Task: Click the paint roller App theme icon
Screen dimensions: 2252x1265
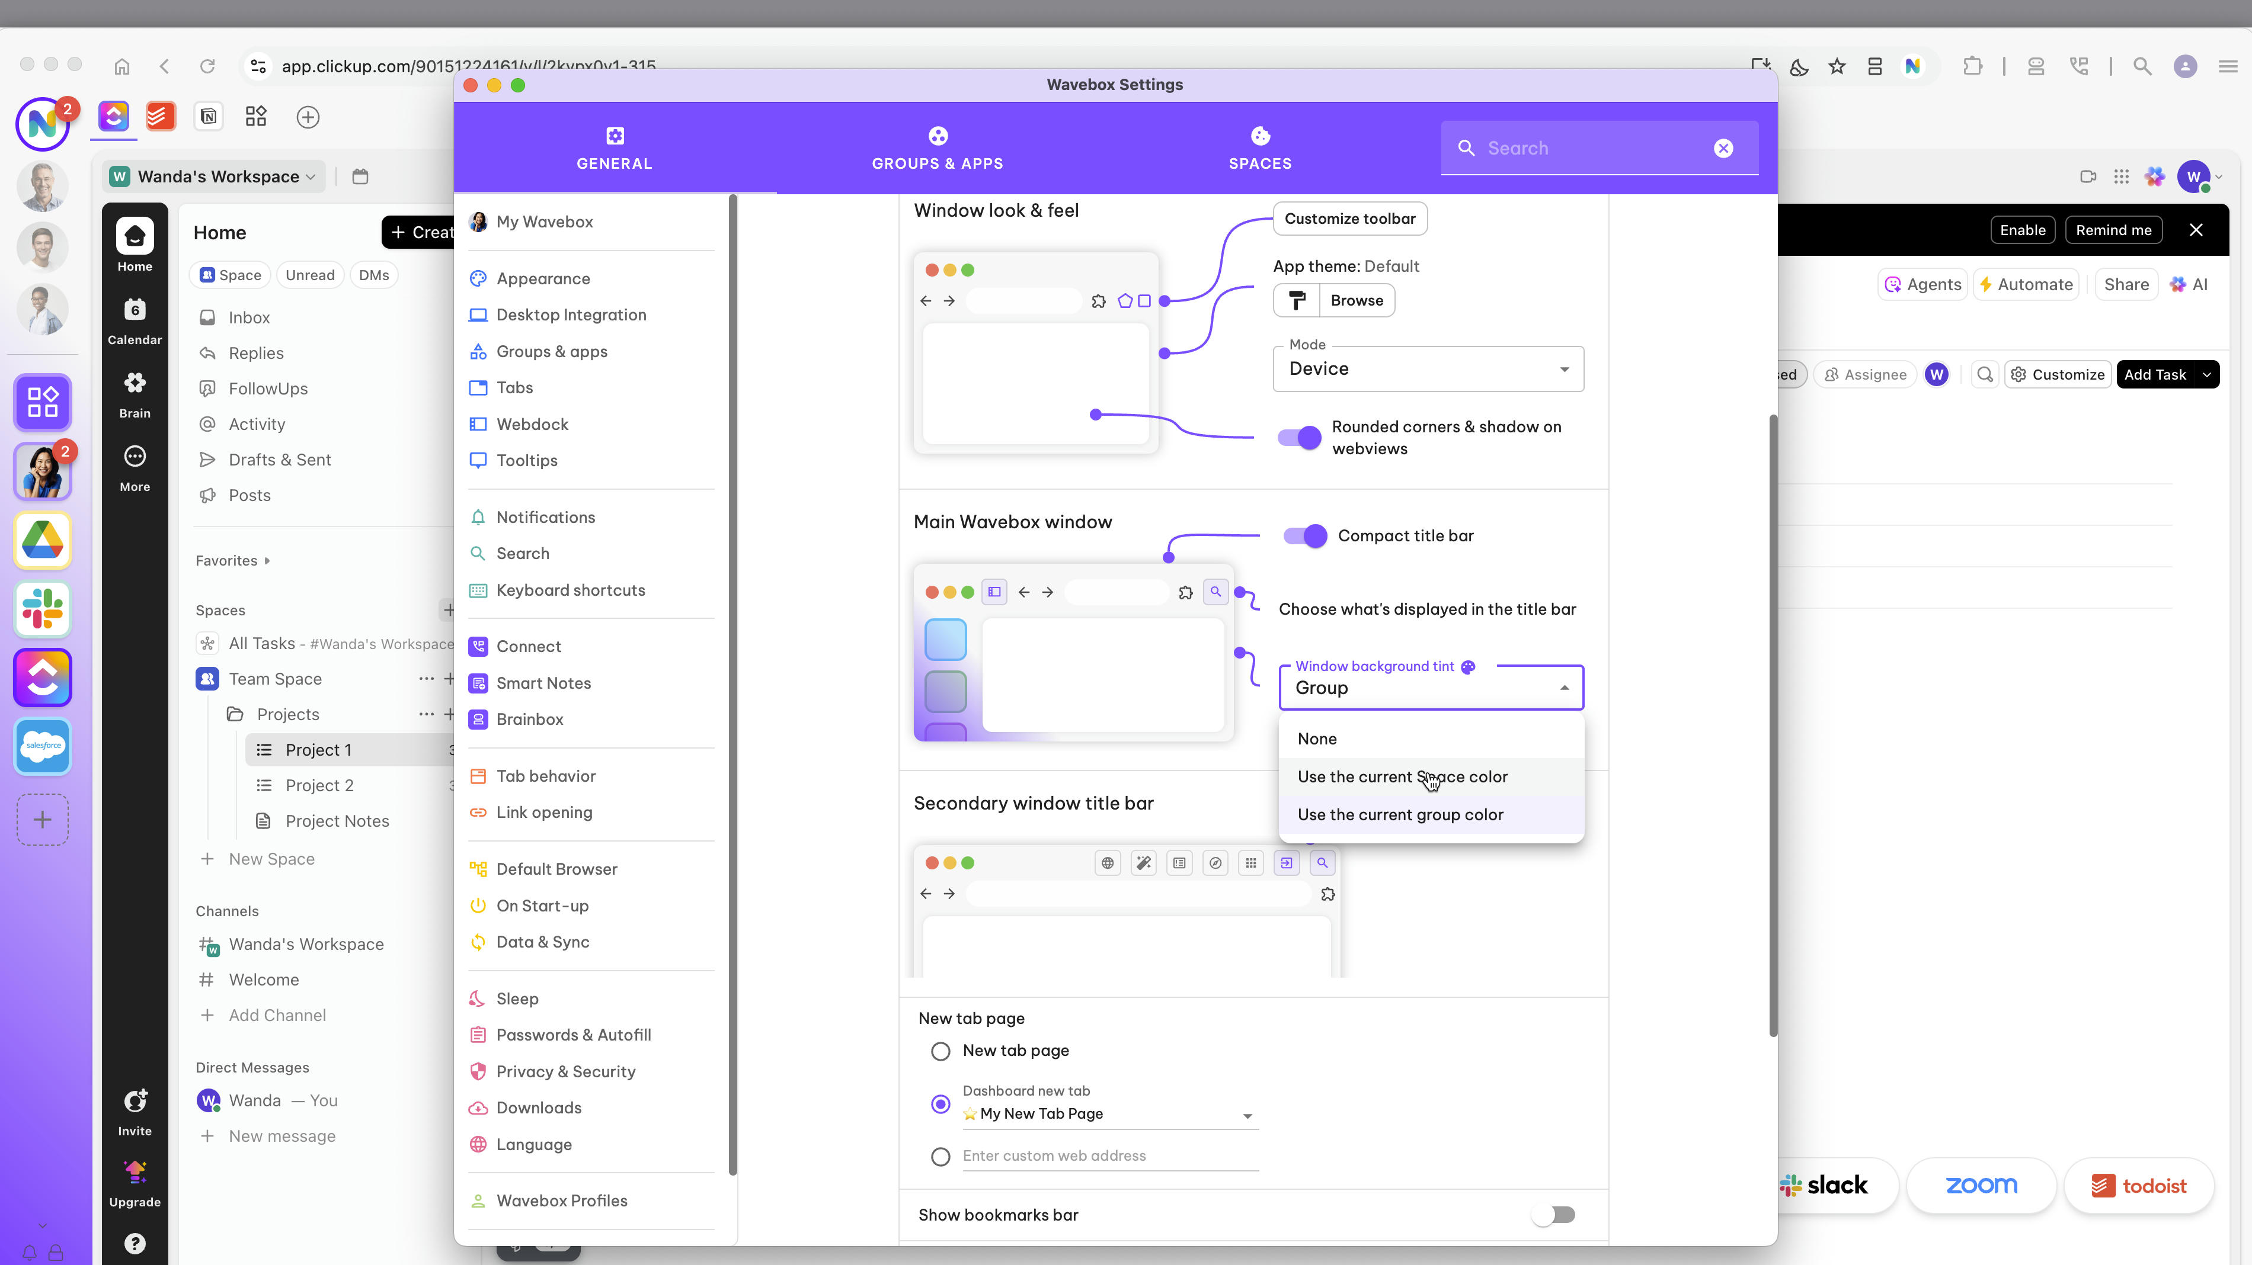Action: pos(1297,300)
